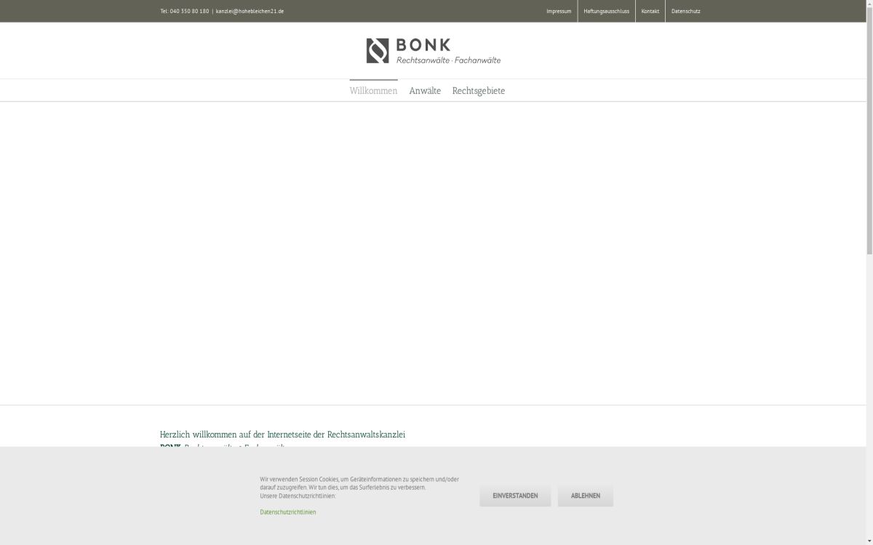The image size is (873, 545).
Task: Accept cookies with the Einverstanden button
Action: click(515, 496)
